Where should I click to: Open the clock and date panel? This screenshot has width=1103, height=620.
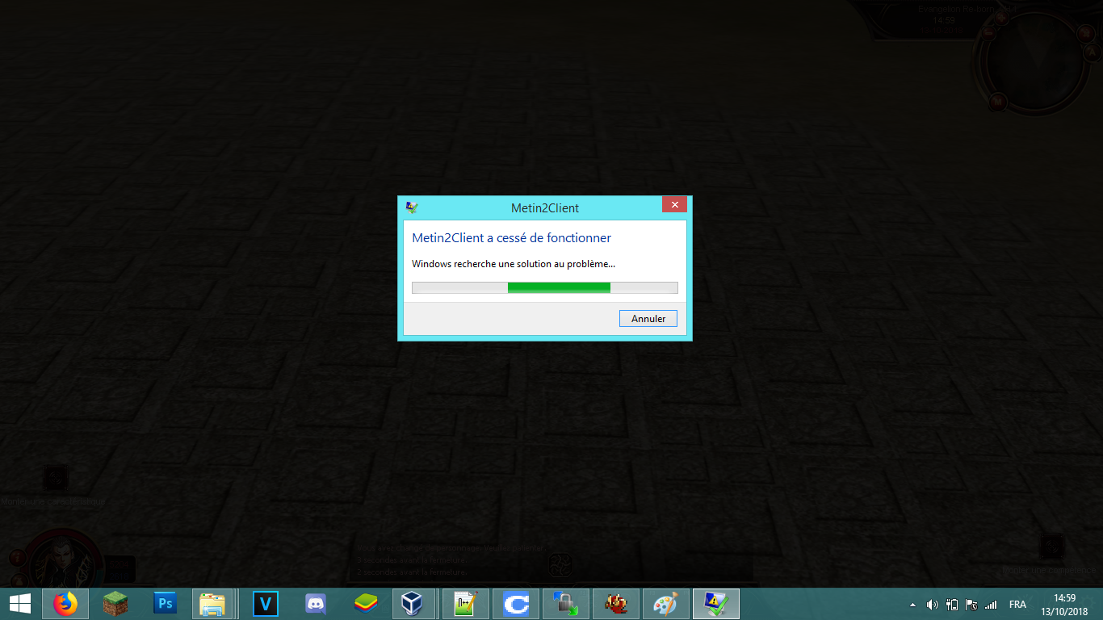pyautogui.click(x=1065, y=604)
